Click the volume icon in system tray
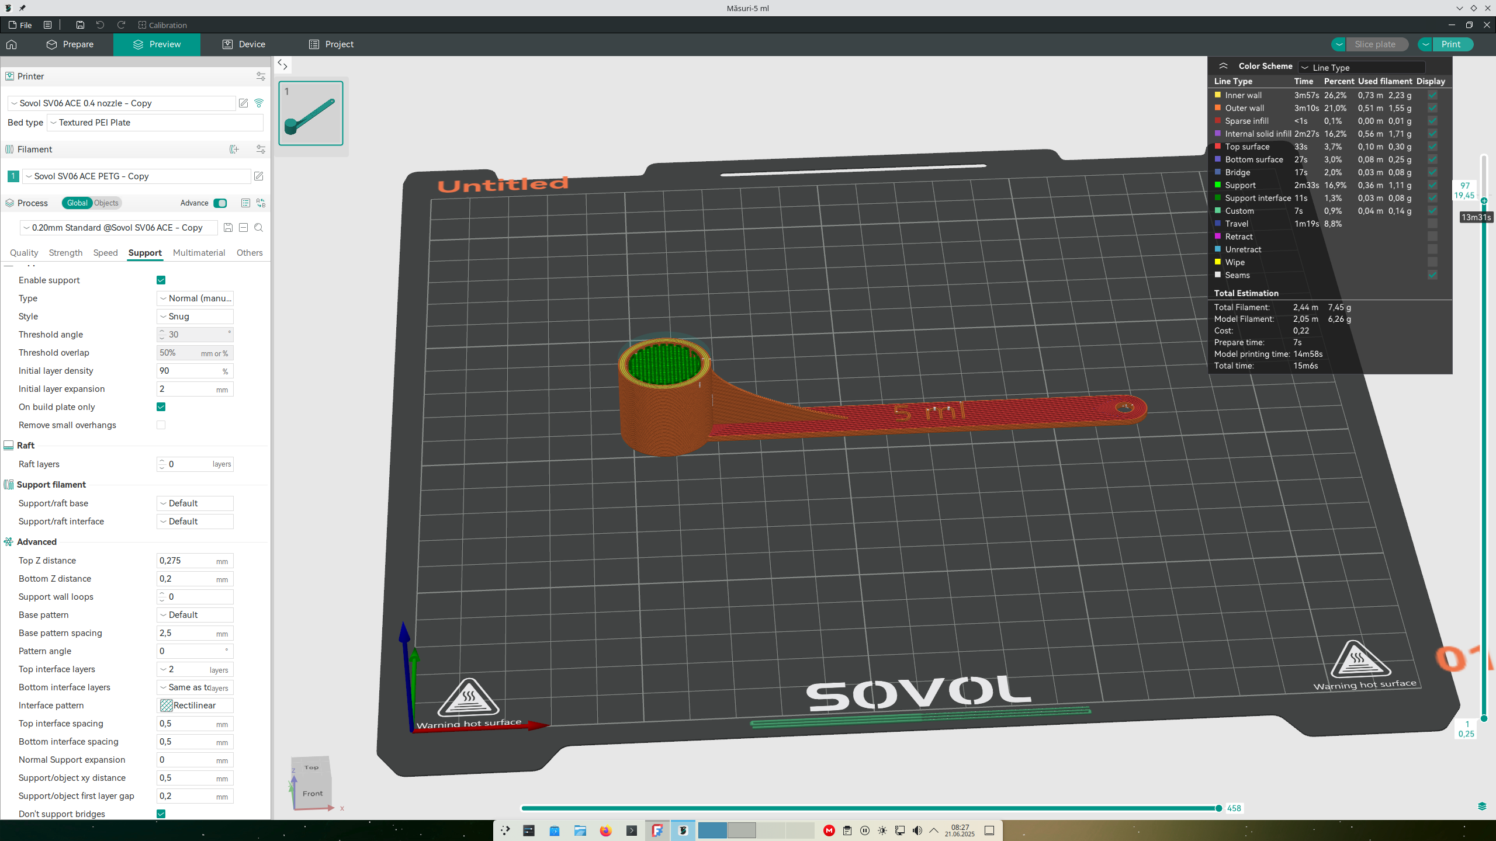1496x841 pixels. coord(917,830)
